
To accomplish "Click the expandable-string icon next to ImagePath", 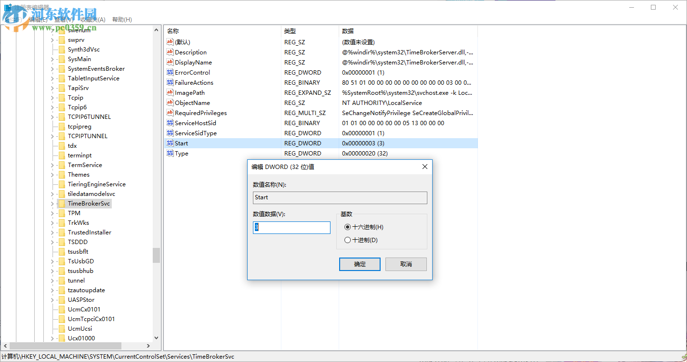I will (170, 92).
